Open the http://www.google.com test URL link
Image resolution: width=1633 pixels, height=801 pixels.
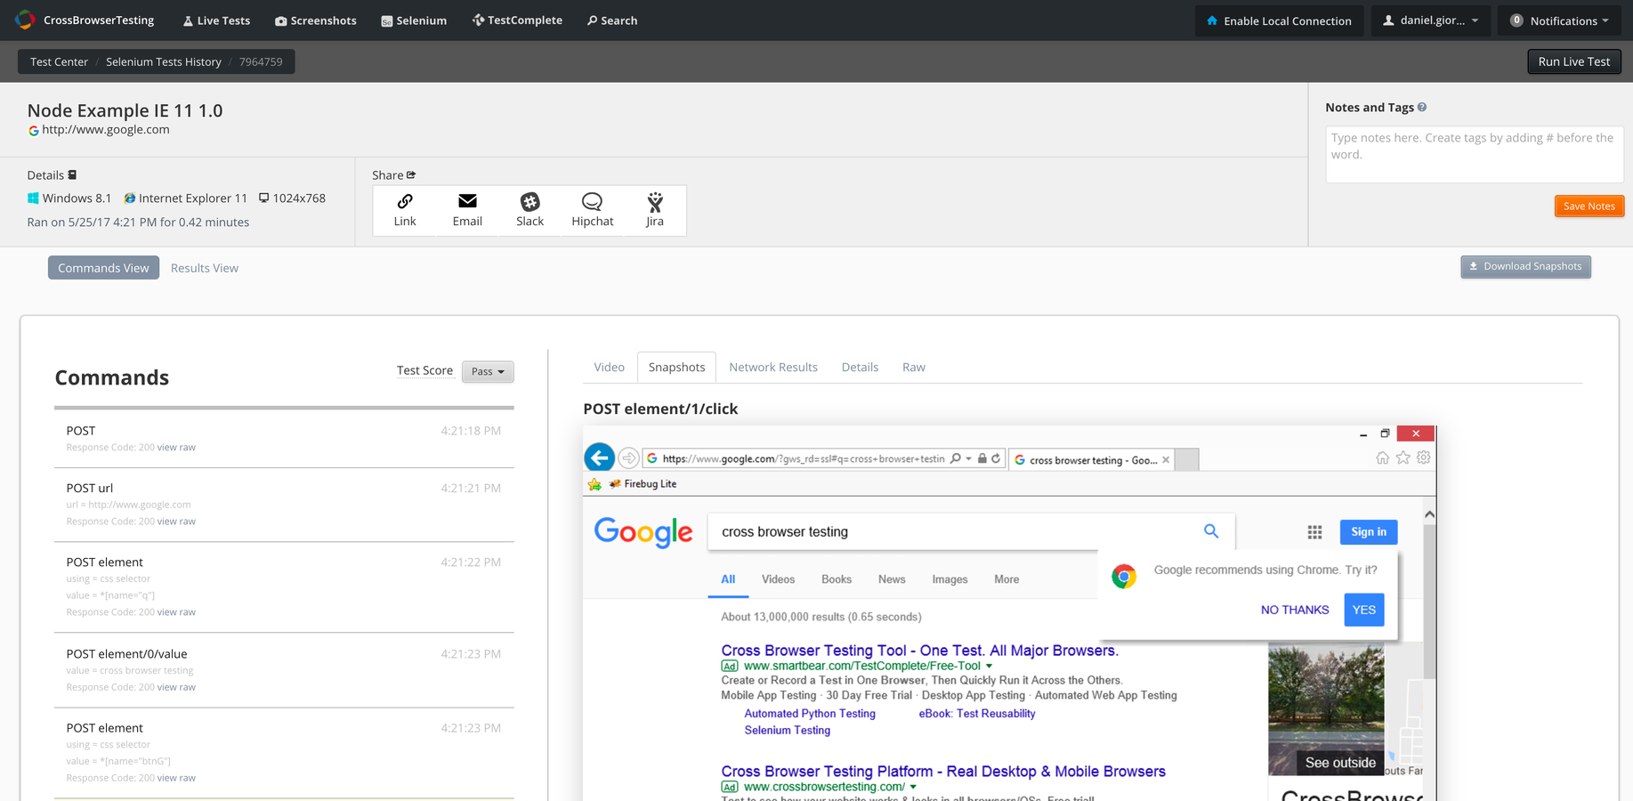(105, 130)
